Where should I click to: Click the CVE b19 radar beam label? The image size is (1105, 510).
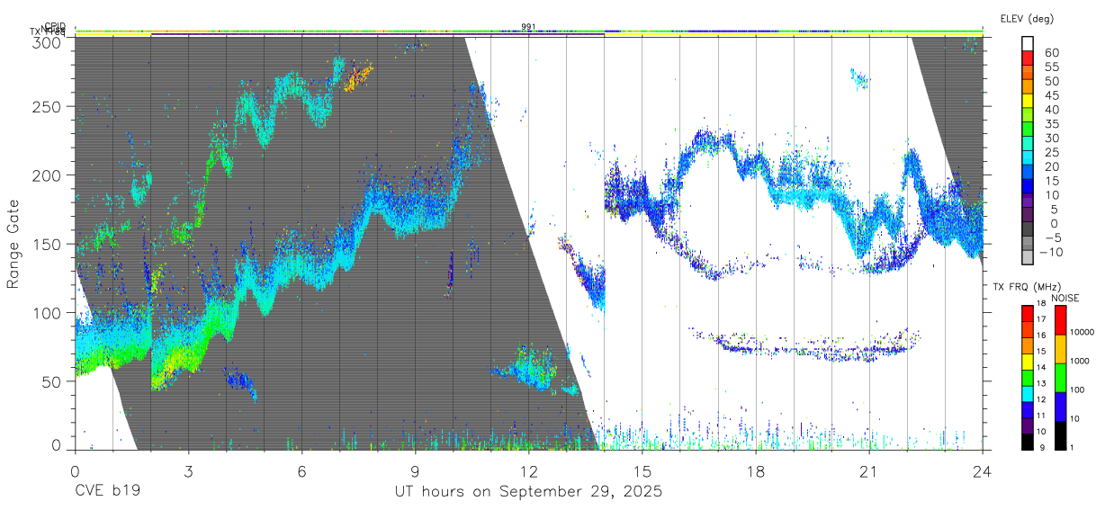tap(106, 492)
